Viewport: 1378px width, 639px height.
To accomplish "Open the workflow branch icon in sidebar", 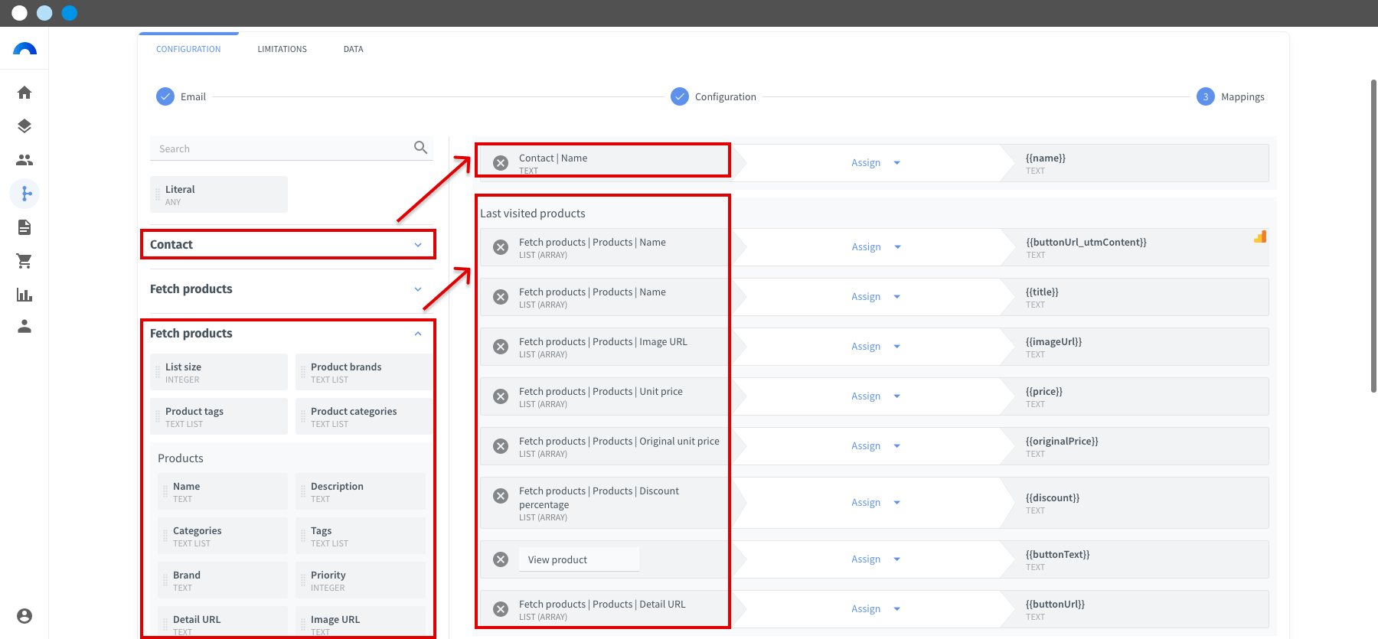I will pos(24,194).
